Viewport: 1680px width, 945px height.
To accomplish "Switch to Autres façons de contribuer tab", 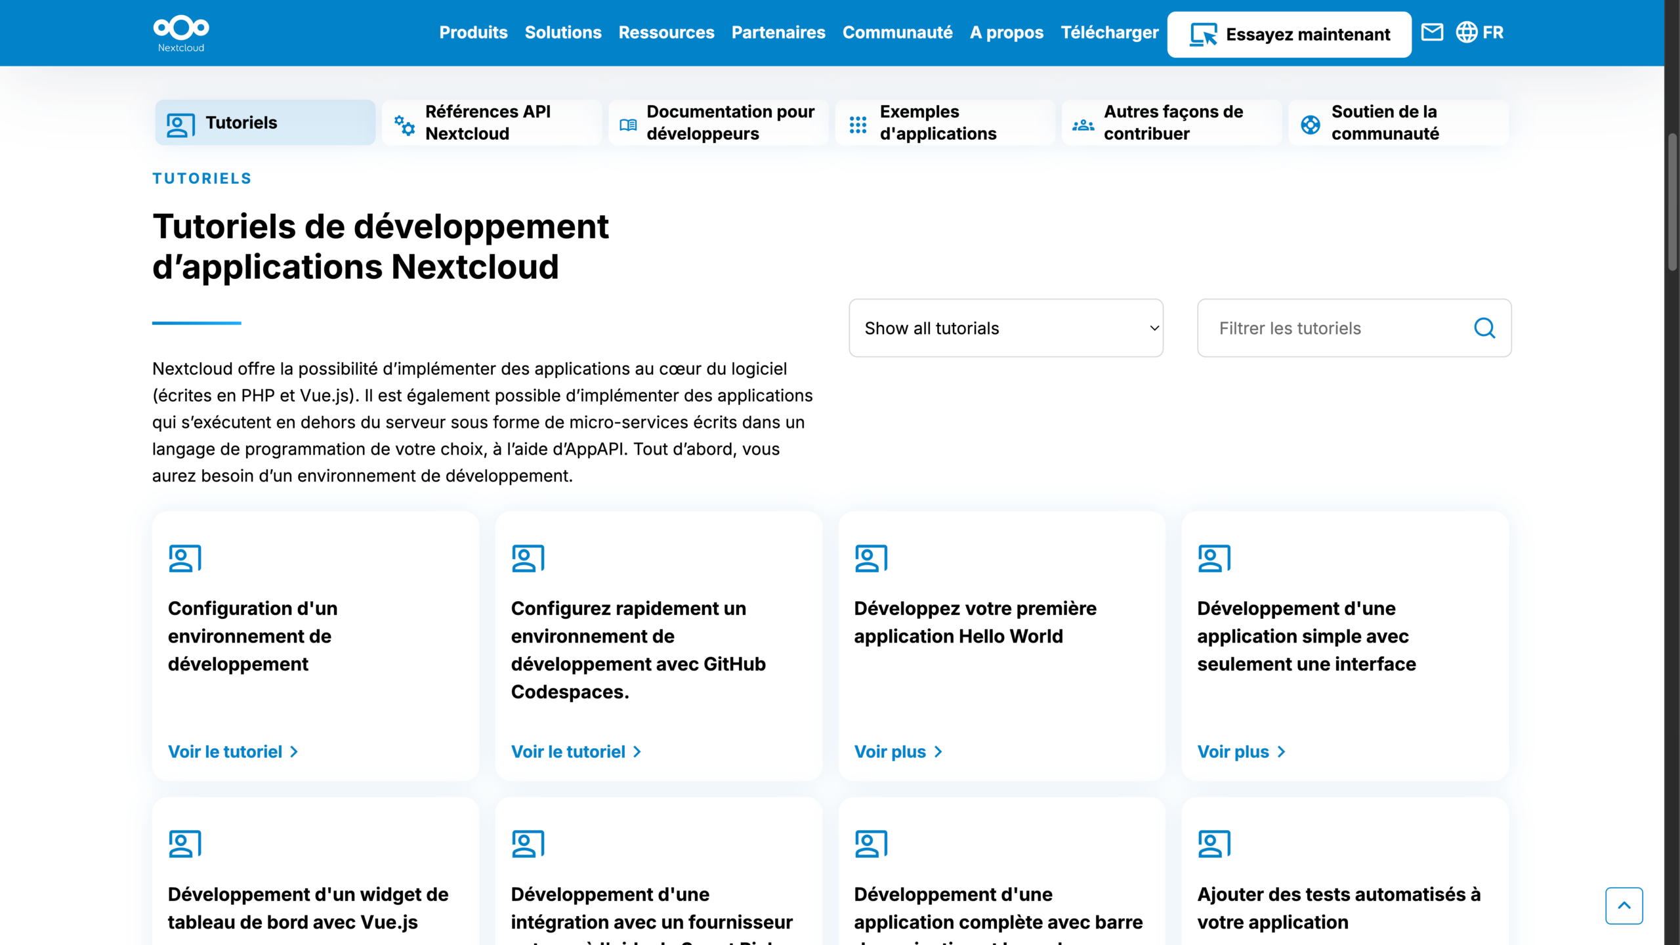I will pos(1172,123).
